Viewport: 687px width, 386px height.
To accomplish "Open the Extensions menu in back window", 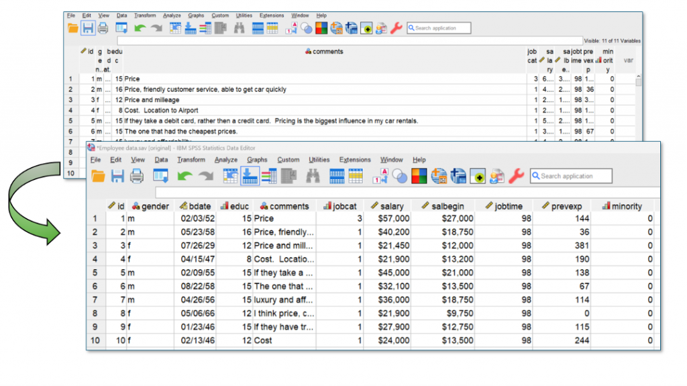I will pyautogui.click(x=272, y=15).
